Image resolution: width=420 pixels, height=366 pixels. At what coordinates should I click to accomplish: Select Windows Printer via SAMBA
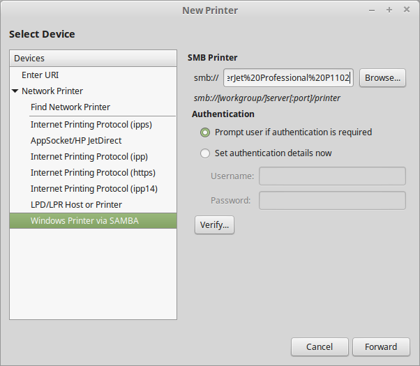point(84,221)
